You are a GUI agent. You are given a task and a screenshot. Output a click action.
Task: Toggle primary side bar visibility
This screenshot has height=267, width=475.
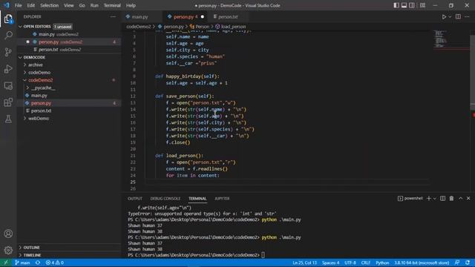(x=396, y=5)
